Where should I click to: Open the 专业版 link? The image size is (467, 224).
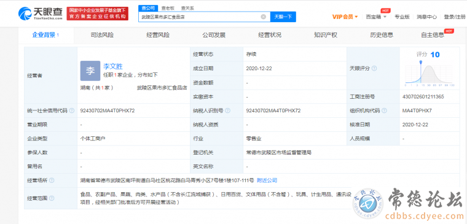(x=402, y=17)
